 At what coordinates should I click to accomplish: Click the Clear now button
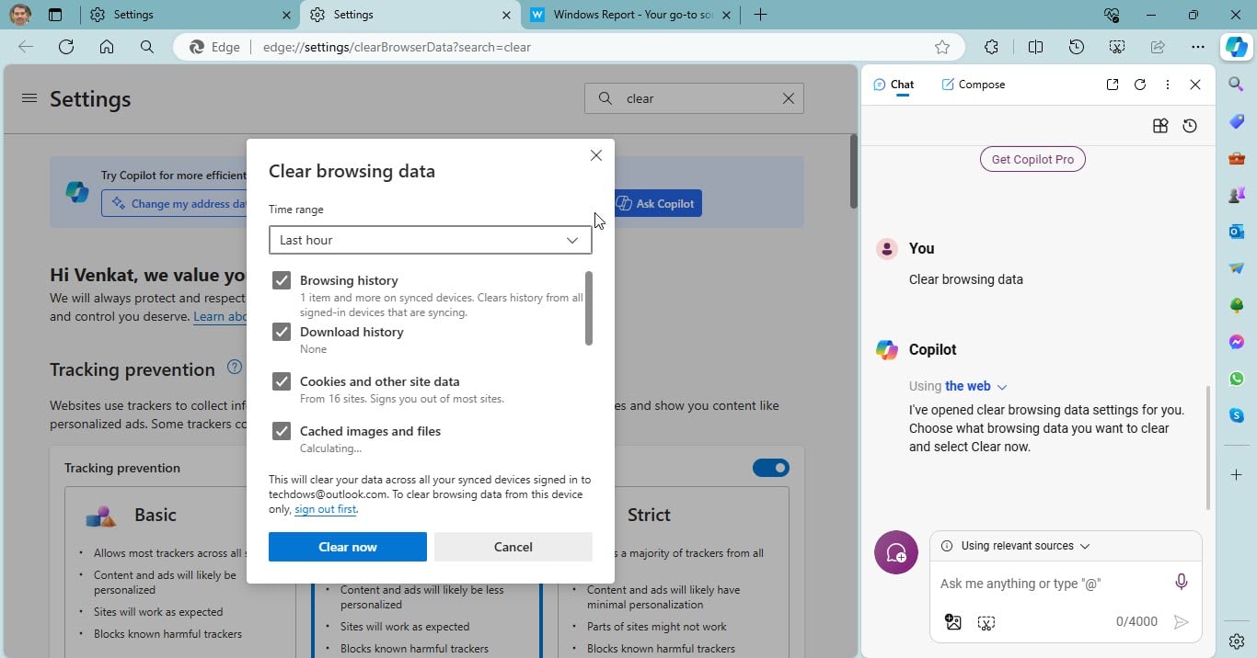pyautogui.click(x=347, y=547)
